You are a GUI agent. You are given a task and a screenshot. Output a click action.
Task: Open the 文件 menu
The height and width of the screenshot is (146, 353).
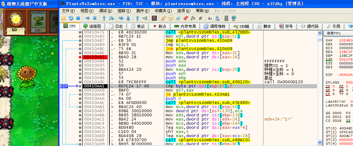click(68, 11)
